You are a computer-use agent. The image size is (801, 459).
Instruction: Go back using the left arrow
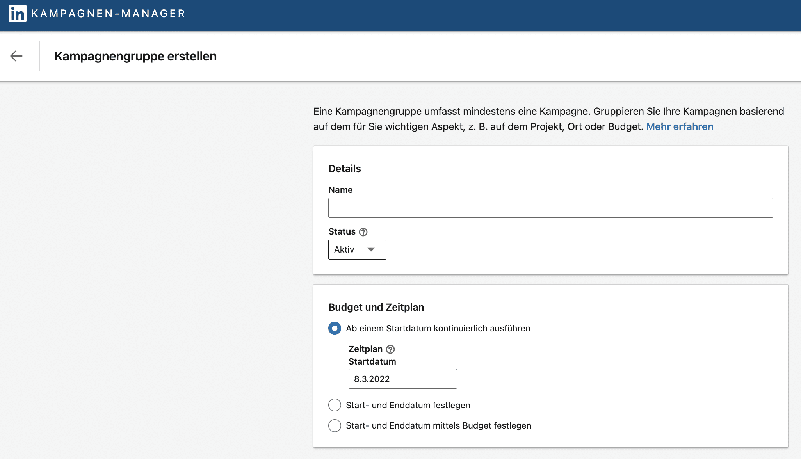click(x=16, y=56)
